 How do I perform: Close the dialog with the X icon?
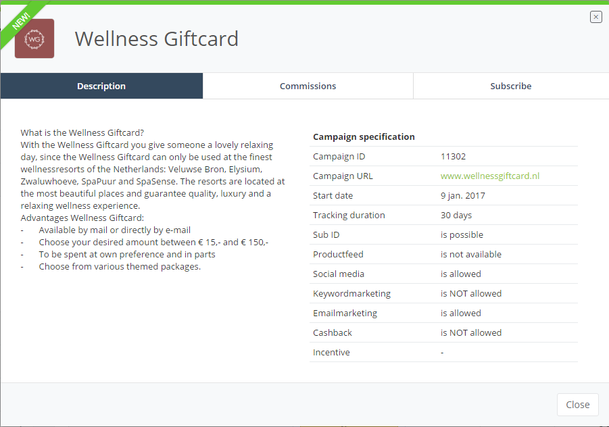(x=595, y=17)
